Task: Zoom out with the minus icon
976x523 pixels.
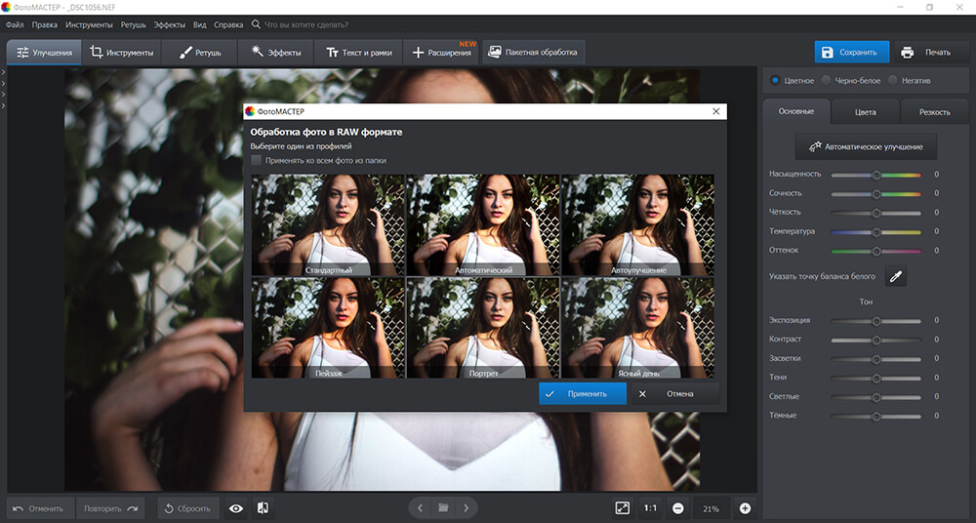Action: pos(678,508)
